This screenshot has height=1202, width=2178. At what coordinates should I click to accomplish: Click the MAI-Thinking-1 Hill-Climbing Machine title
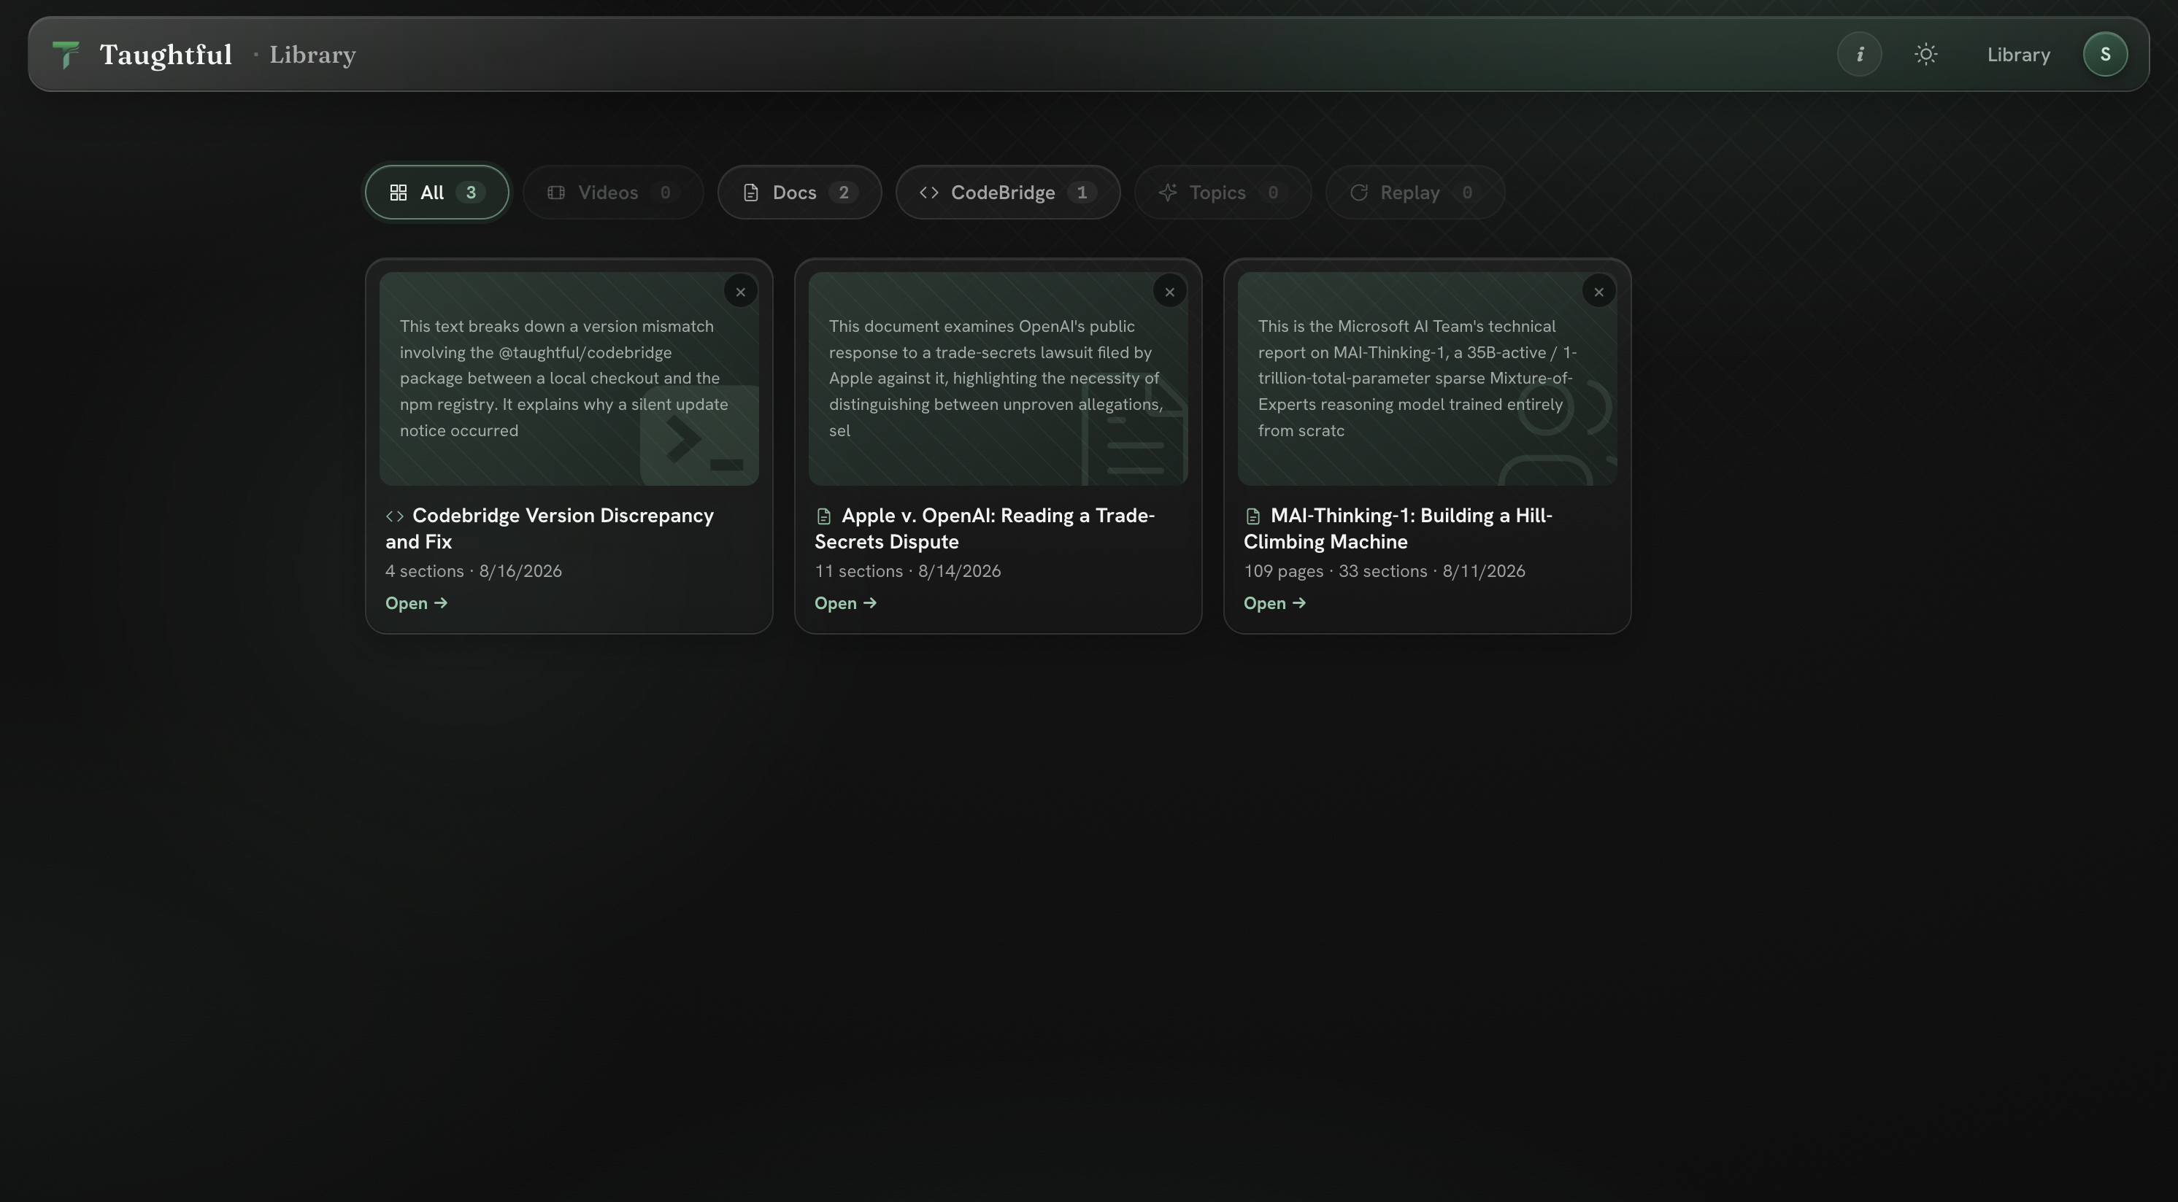click(1398, 529)
